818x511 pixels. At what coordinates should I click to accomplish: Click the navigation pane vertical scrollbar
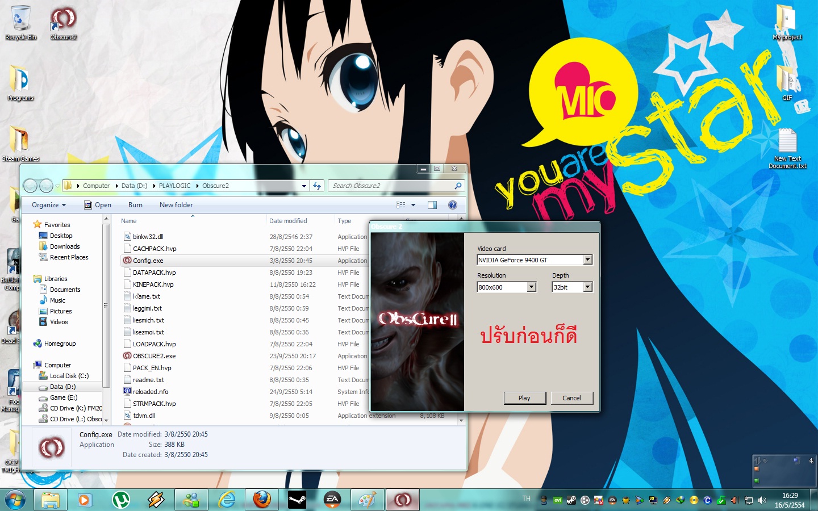point(106,305)
